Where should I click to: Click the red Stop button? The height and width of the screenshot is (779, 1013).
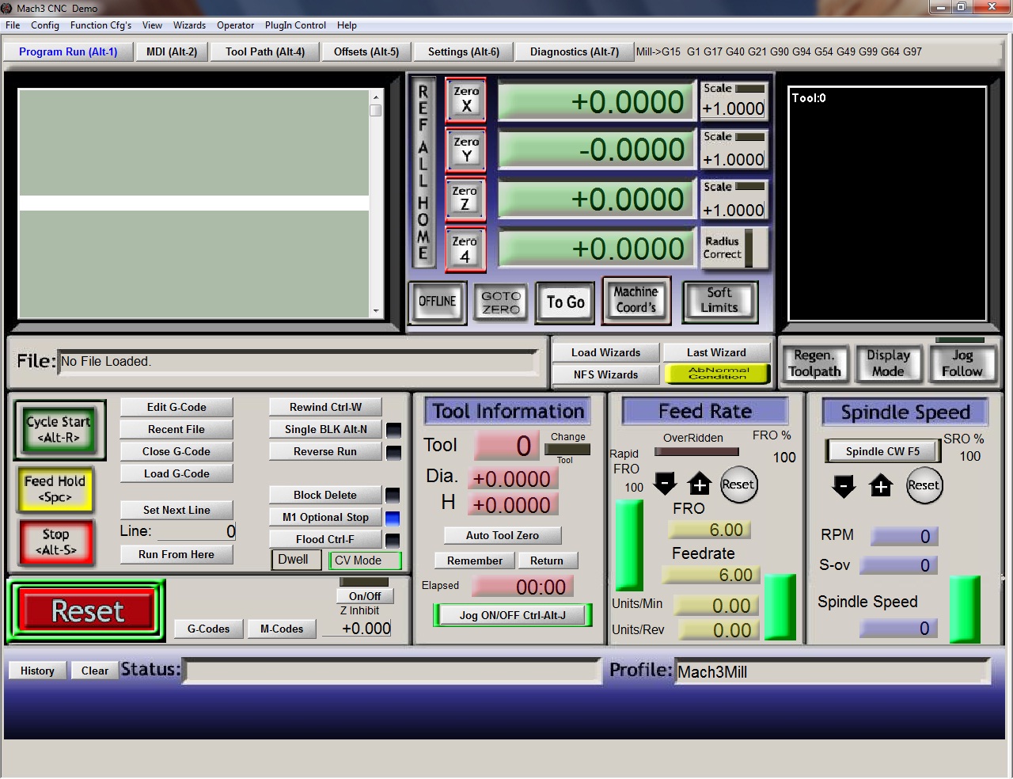[x=56, y=541]
